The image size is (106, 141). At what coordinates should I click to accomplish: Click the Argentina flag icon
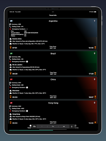11,21
